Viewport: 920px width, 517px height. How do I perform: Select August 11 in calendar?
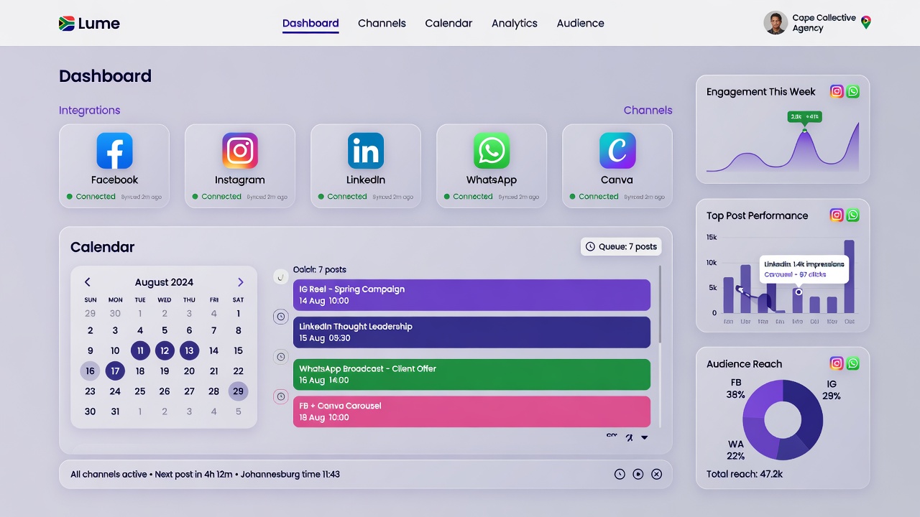tap(140, 350)
